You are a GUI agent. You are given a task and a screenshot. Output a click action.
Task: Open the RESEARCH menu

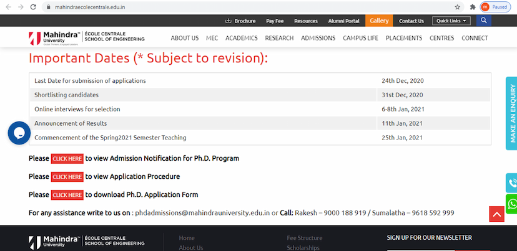[279, 38]
